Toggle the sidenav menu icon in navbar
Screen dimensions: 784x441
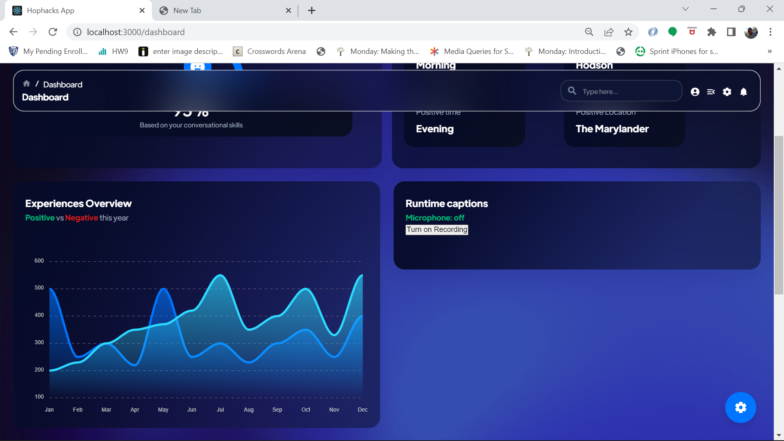[711, 92]
